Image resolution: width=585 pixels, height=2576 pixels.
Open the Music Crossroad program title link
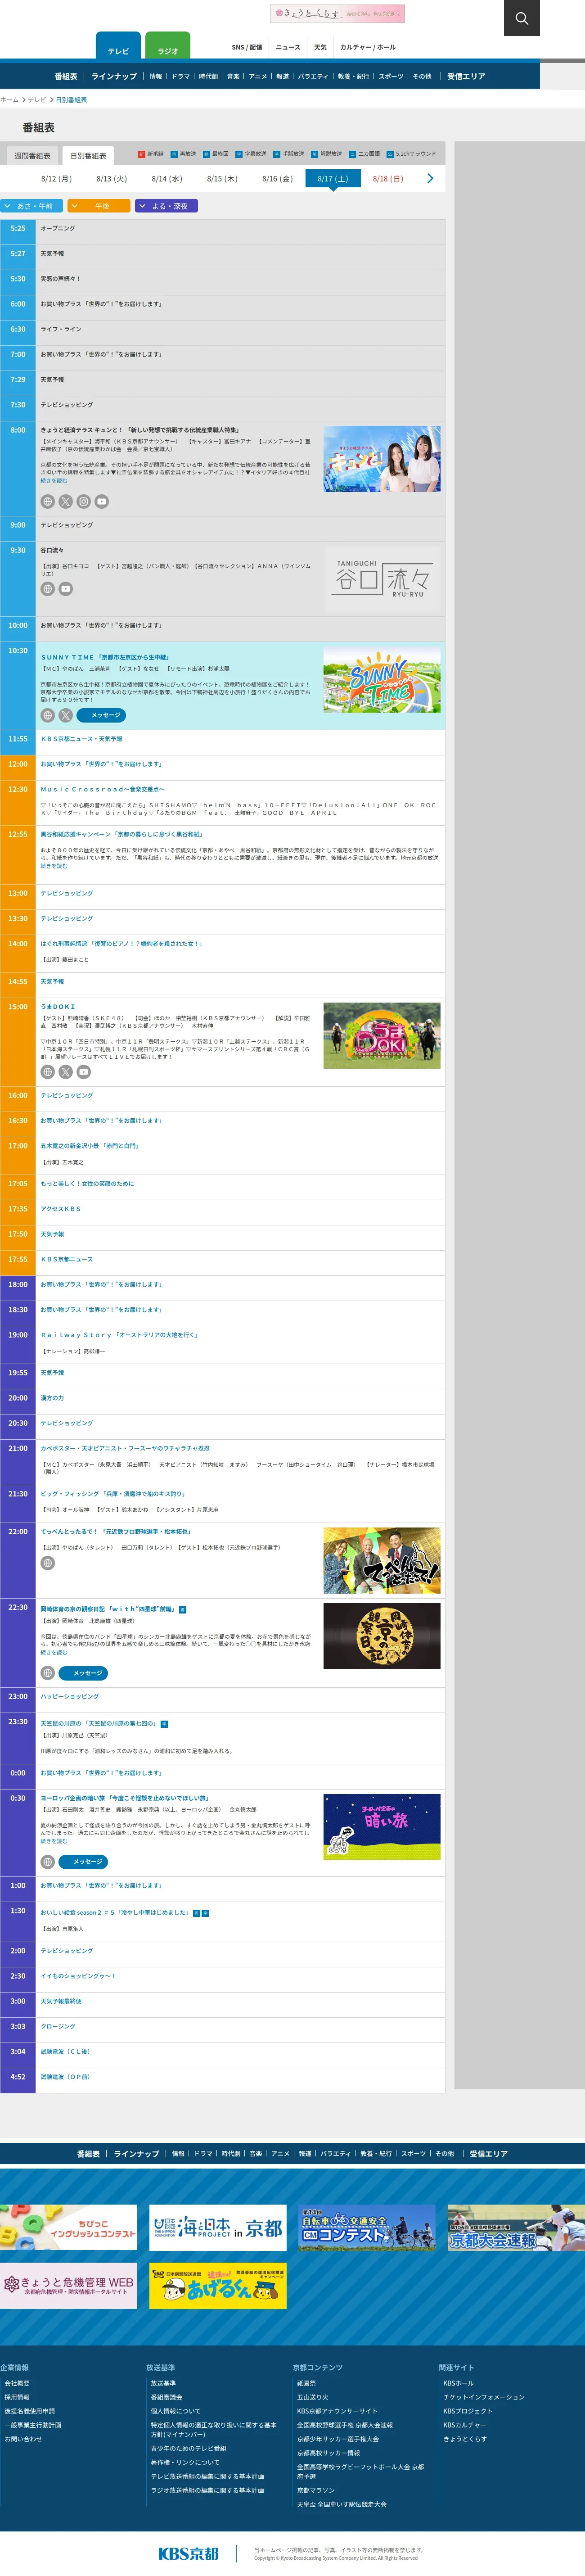(103, 789)
